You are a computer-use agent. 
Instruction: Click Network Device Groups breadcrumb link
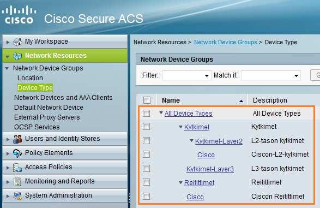[226, 42]
